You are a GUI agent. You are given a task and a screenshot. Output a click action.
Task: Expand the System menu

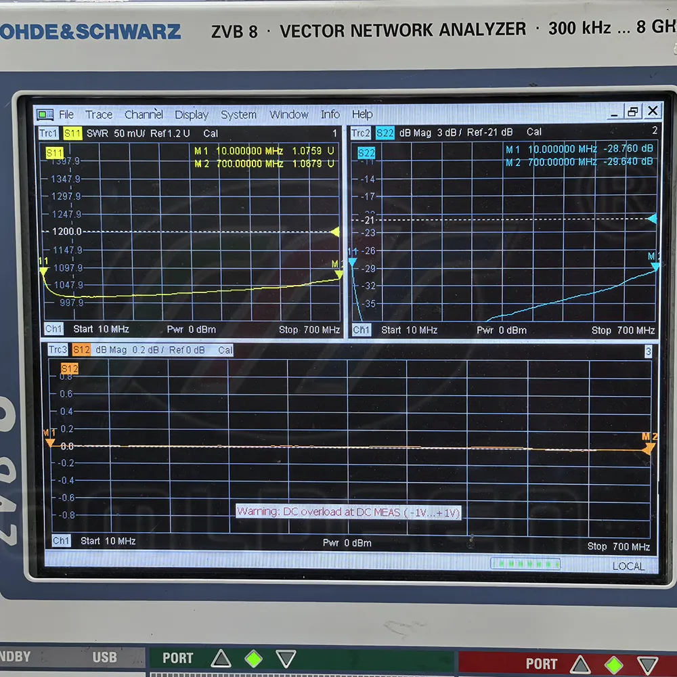pyautogui.click(x=238, y=115)
